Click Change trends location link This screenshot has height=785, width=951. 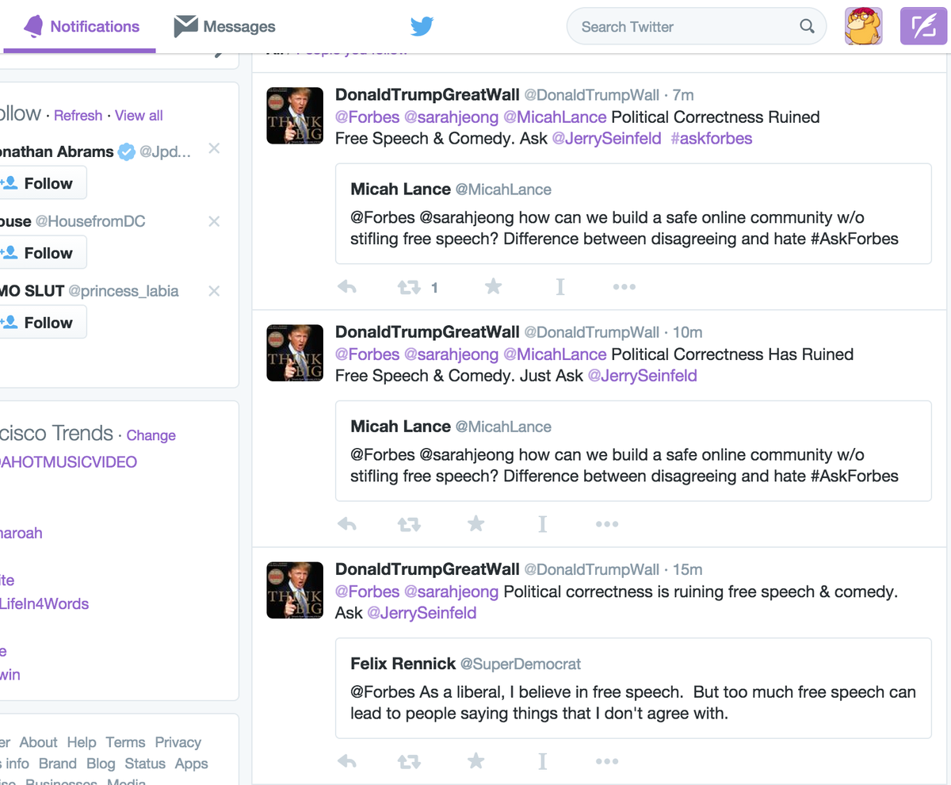coord(151,435)
